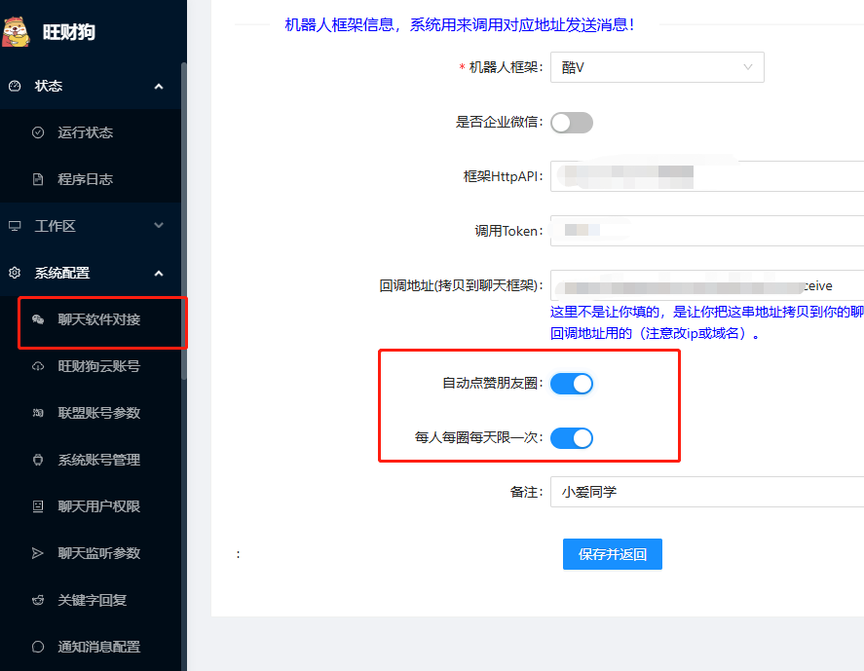Click the 运行状态 check-circle icon

pos(38,132)
